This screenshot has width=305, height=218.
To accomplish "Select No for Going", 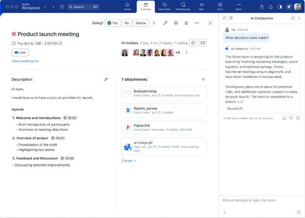I will coord(127,23).
